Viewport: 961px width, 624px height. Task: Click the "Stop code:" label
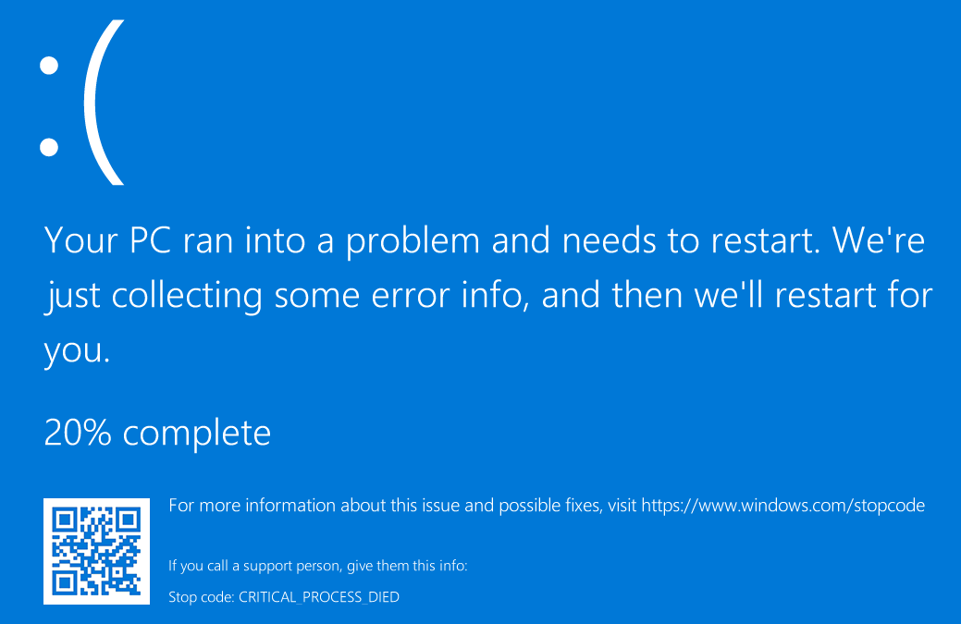[x=202, y=597]
